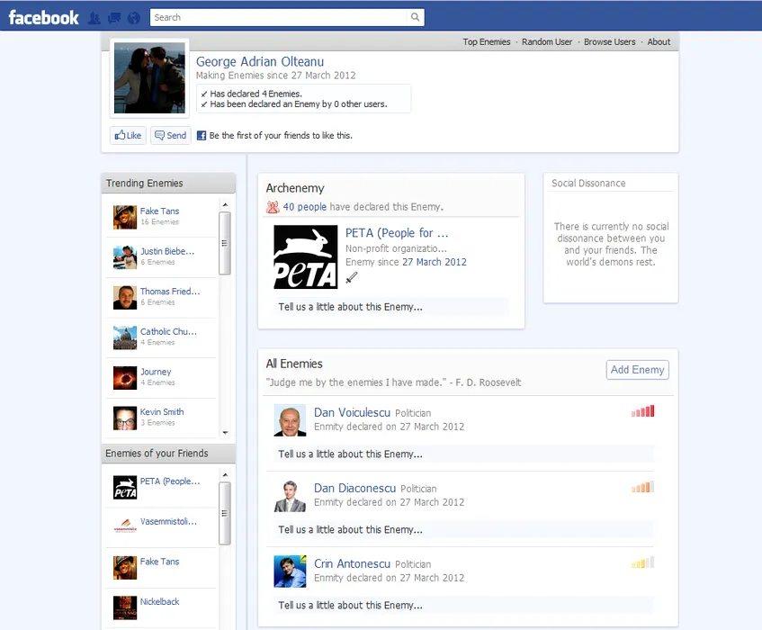Click Trending Enemies scrollbar thumb

point(225,244)
